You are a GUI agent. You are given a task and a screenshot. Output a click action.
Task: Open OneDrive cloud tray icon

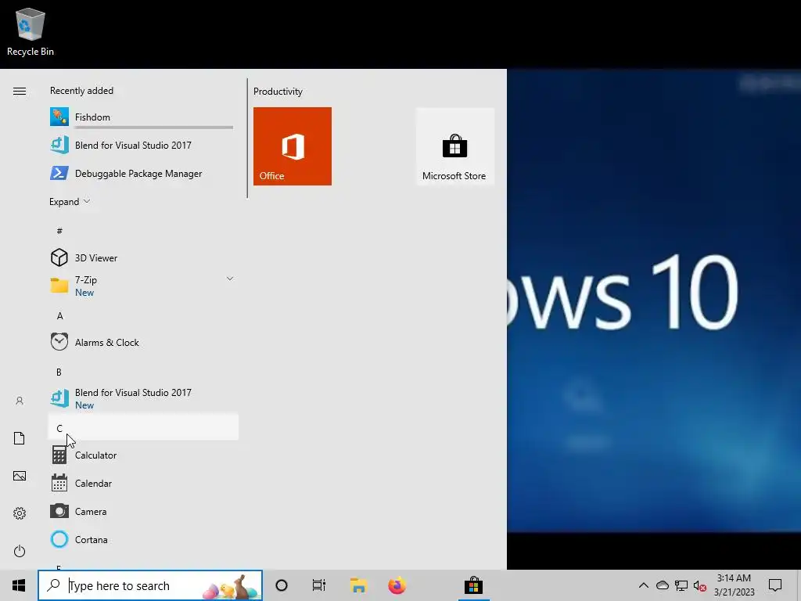click(x=663, y=585)
